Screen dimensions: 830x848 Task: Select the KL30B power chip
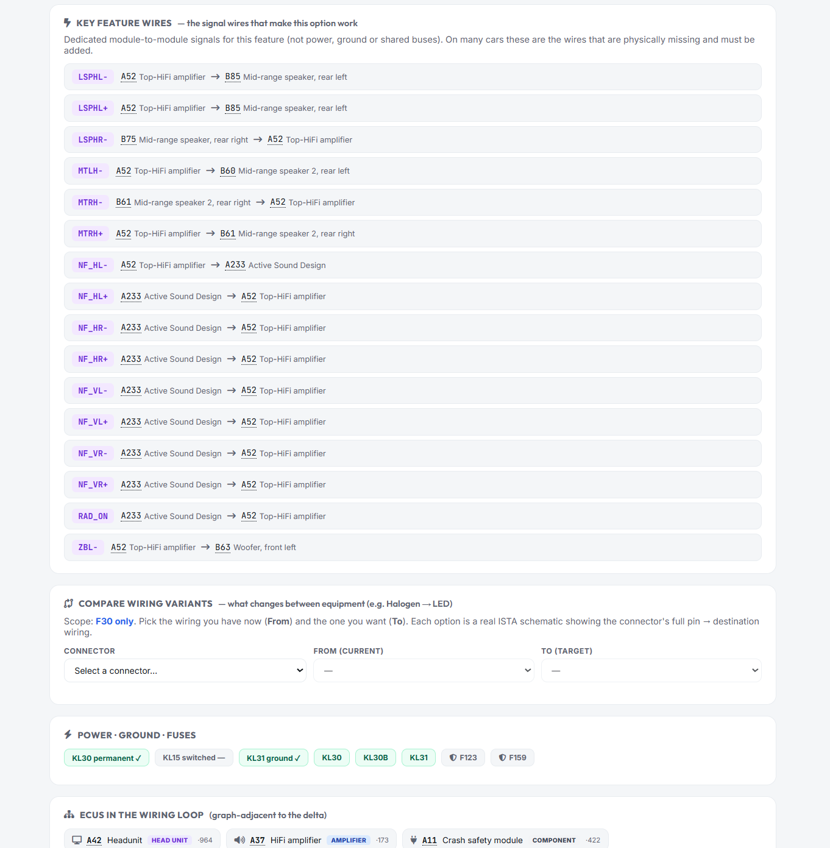(x=376, y=758)
